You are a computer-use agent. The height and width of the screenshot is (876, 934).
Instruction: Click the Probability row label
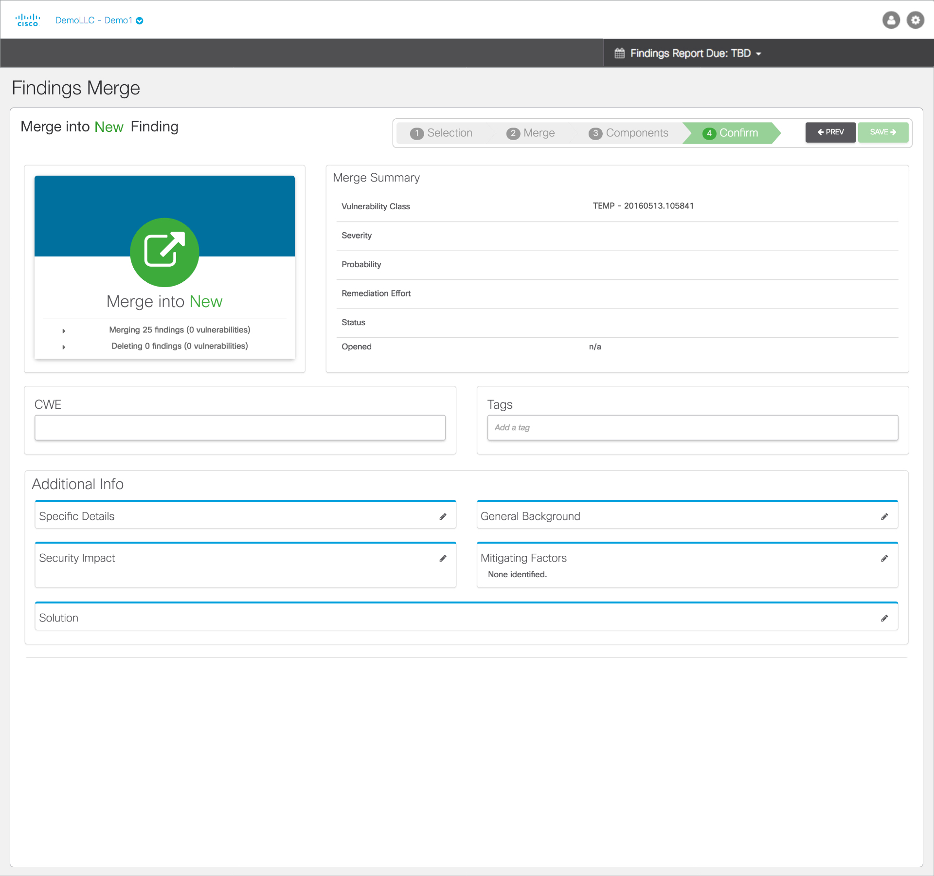(361, 264)
